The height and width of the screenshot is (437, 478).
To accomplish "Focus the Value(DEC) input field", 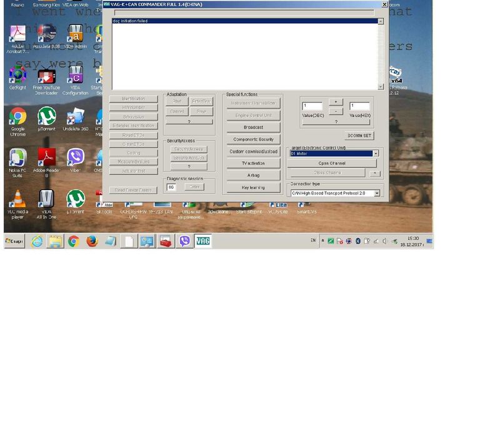I will click(312, 106).
